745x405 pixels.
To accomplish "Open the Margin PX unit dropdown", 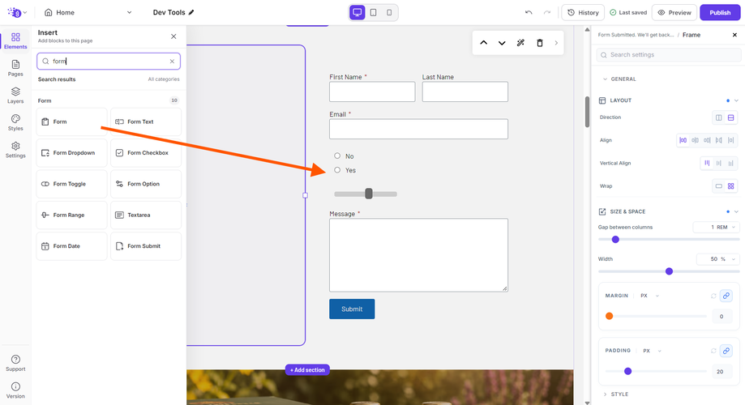I will (x=649, y=296).
